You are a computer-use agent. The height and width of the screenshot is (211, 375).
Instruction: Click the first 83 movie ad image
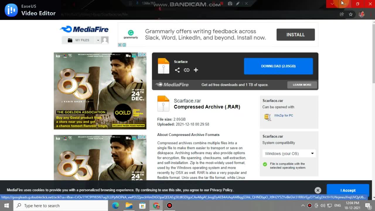tap(100, 91)
